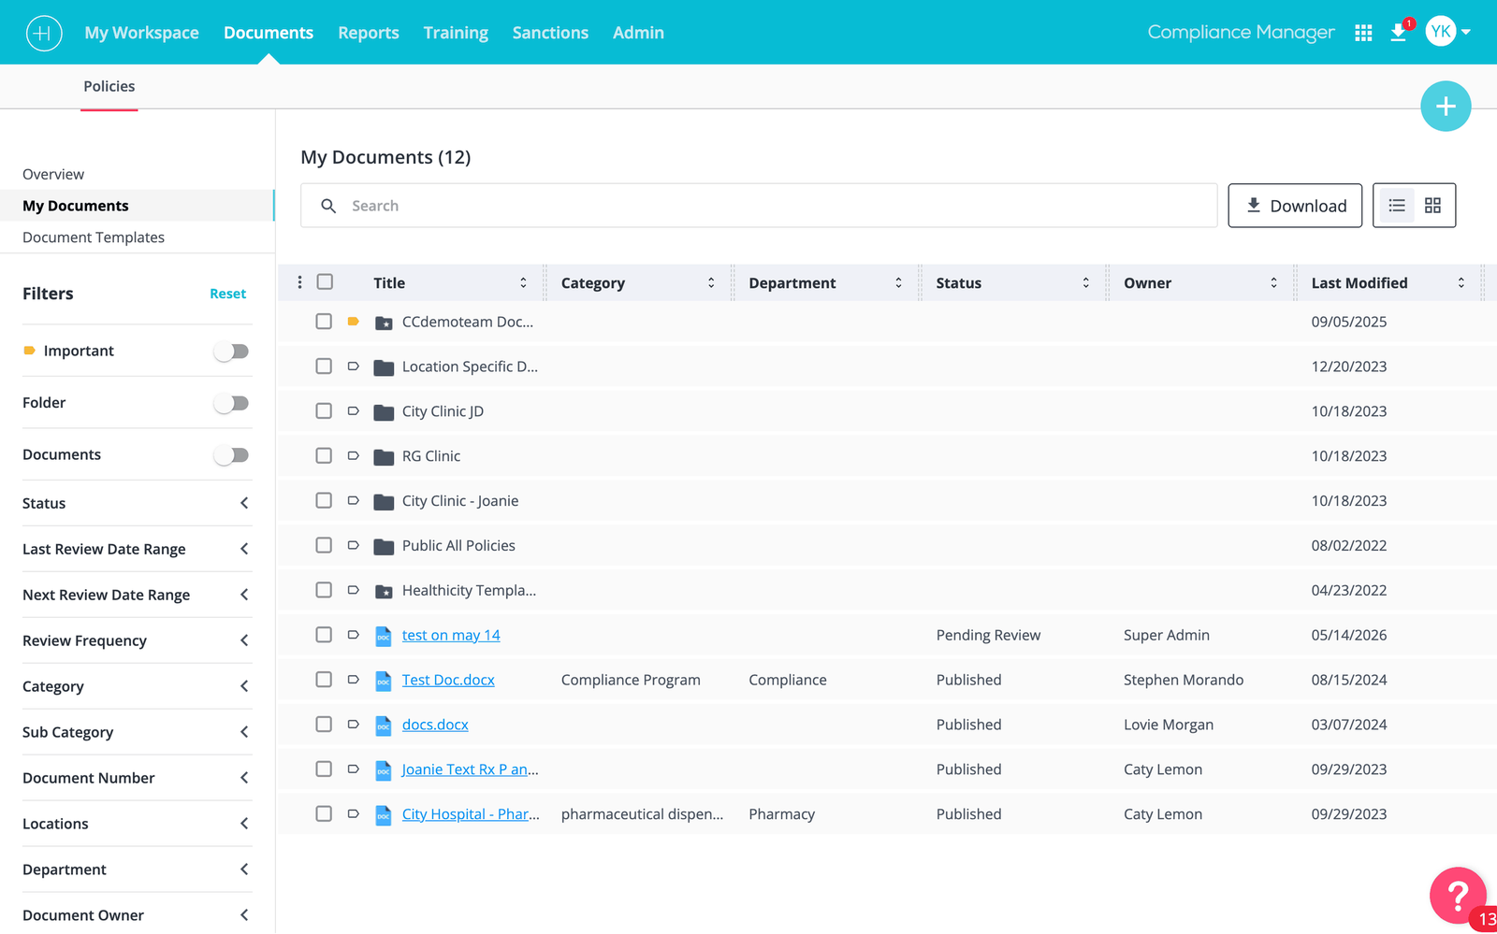Check the CCdemoteam Doc... row checkbox
This screenshot has width=1497, height=934.
[x=324, y=322]
